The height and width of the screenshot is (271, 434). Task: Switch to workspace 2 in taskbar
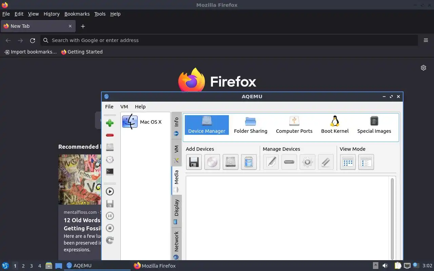pyautogui.click(x=23, y=266)
